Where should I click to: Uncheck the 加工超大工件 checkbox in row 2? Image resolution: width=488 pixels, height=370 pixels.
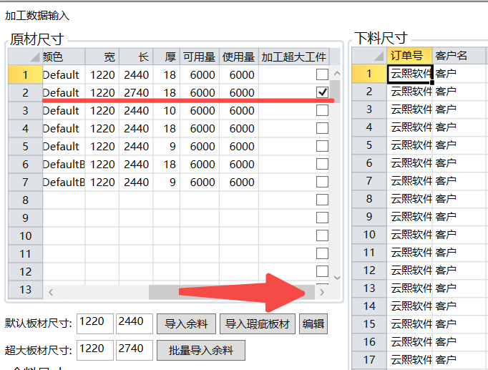(322, 92)
